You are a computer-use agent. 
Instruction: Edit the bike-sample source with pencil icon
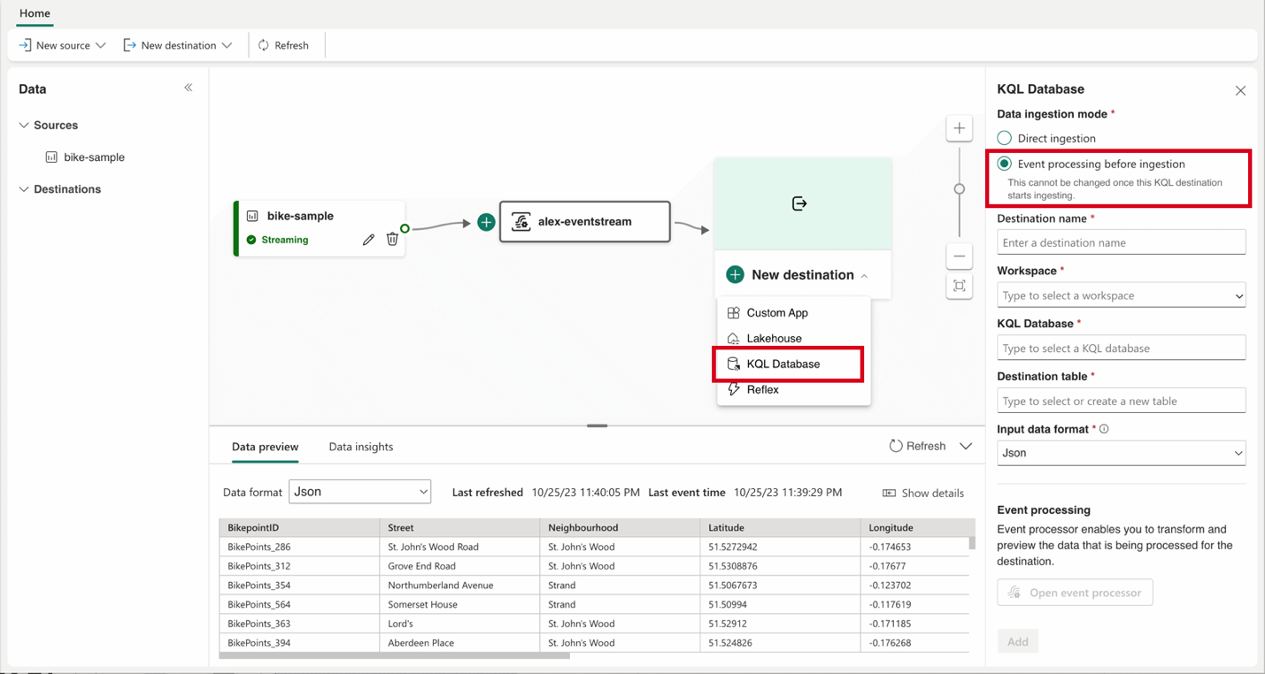368,240
